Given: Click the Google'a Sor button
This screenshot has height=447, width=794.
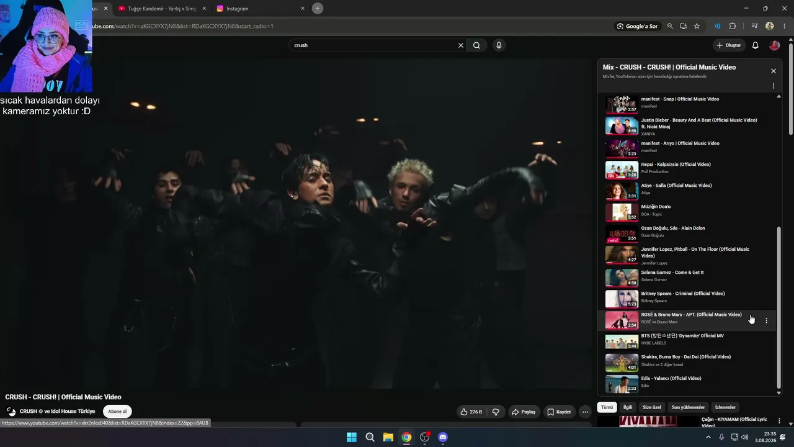Looking at the screenshot, I should click(x=637, y=26).
